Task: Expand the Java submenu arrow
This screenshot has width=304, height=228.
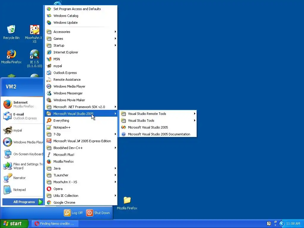Action: 115,168
